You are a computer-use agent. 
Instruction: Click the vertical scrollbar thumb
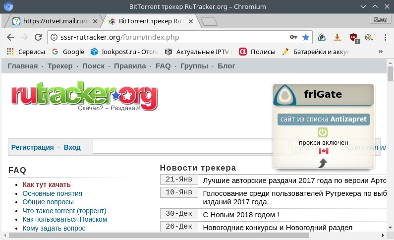(390, 74)
